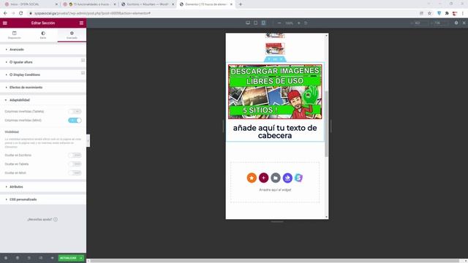Click the ¿Necesitas ayuda? help link
This screenshot has height=263, width=468.
(x=42, y=219)
